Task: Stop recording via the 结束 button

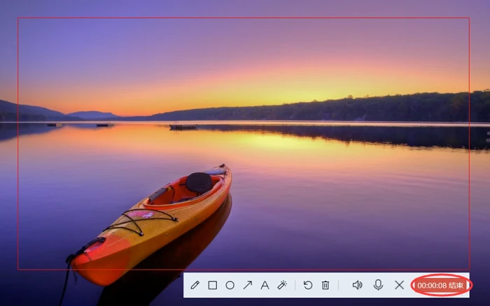Action: pos(456,286)
